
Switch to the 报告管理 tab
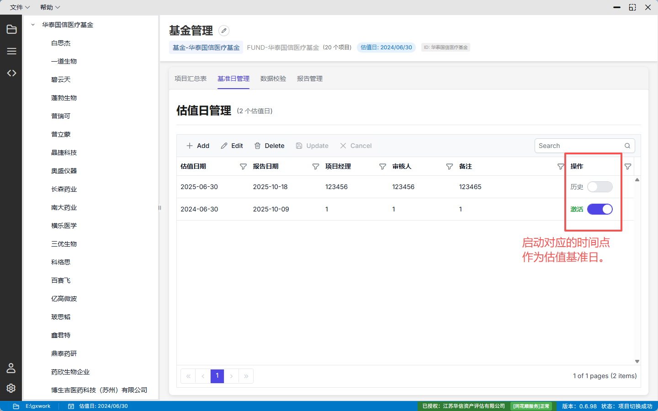click(x=310, y=79)
